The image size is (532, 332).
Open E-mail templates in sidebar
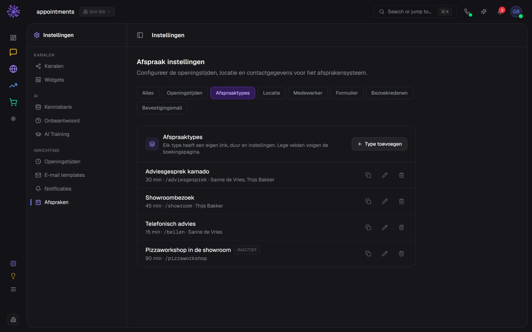77,175
